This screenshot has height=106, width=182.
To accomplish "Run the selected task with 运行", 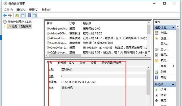I will coord(163,90).
